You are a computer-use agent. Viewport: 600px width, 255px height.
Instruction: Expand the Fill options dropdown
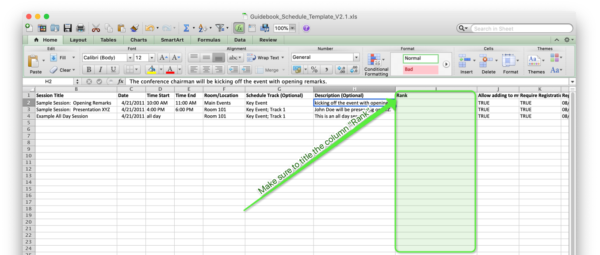[73, 57]
